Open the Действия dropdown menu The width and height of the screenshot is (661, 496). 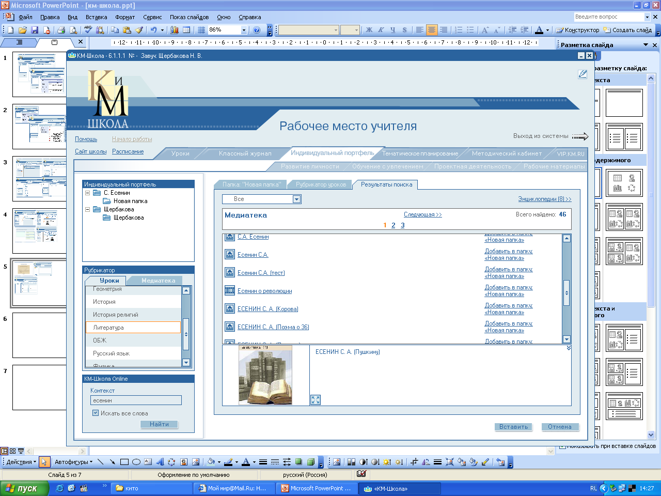click(x=21, y=462)
